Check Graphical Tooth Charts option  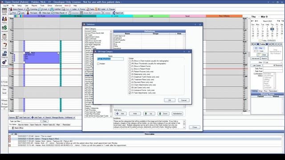pos(130,77)
